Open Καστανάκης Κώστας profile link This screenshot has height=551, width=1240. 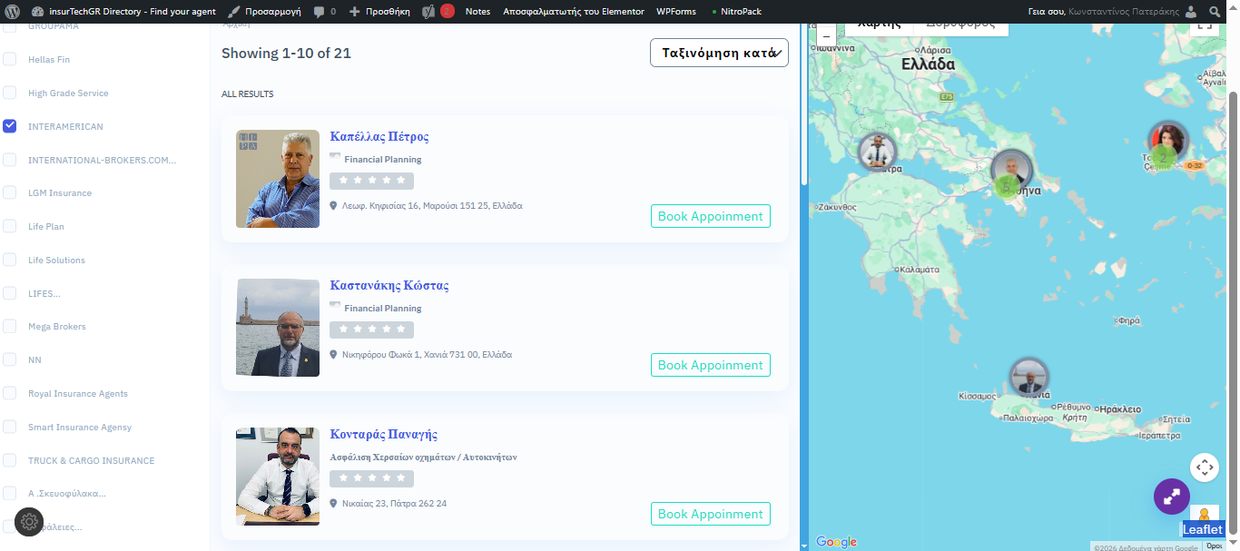coord(389,285)
